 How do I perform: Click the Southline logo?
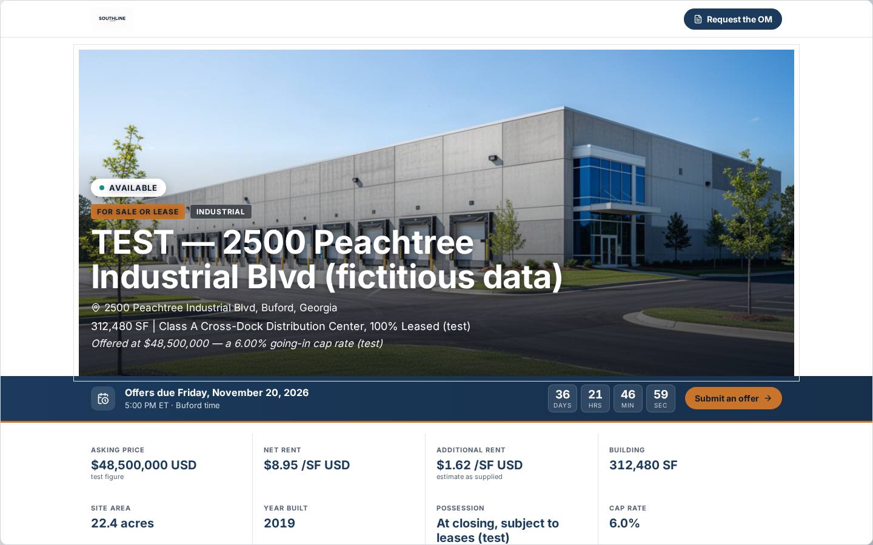click(112, 19)
